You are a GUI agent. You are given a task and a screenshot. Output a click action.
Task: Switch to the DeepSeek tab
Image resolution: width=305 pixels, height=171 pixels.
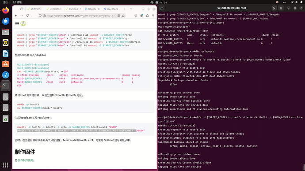click(x=111, y=9)
